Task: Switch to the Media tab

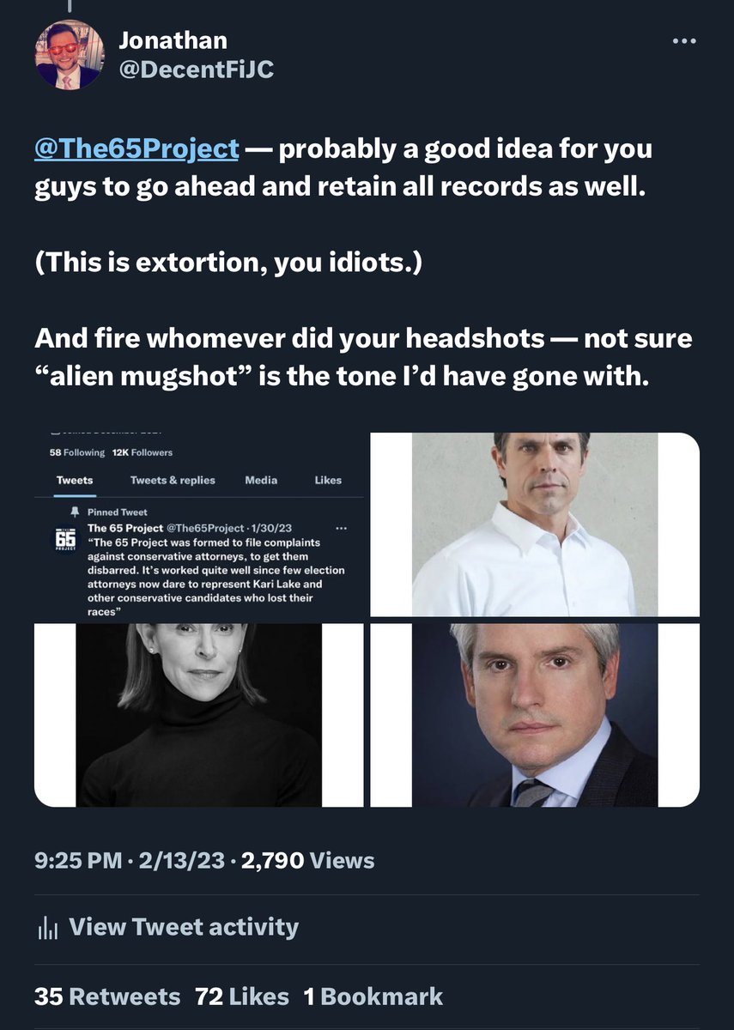Action: [261, 480]
